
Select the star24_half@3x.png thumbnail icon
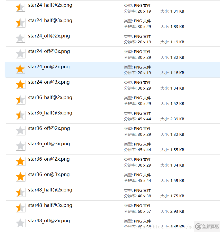tap(20, 23)
